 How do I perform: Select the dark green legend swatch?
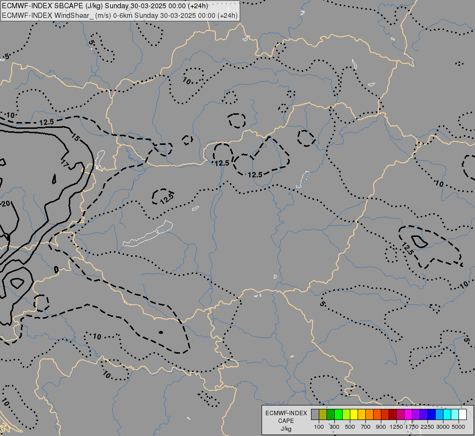tap(330, 415)
